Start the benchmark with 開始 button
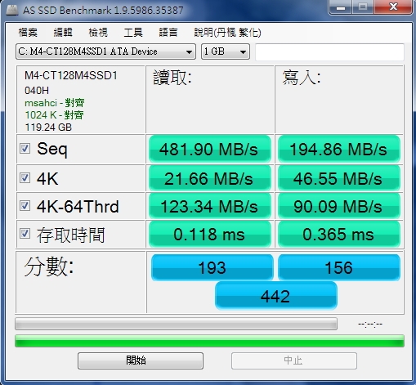 (x=141, y=360)
